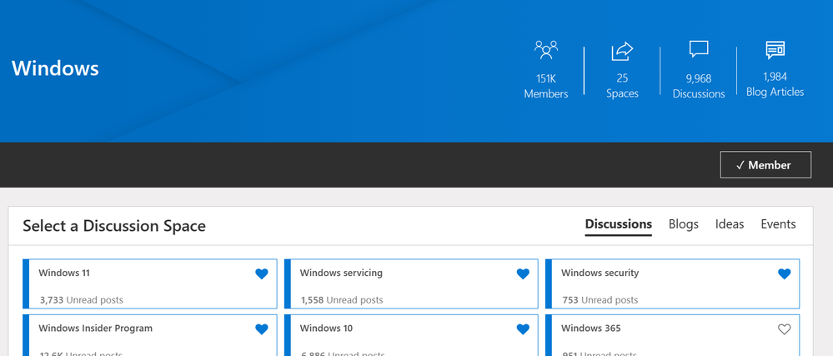This screenshot has width=833, height=356.
Task: Open the Windows security discussion space
Action: pos(600,273)
